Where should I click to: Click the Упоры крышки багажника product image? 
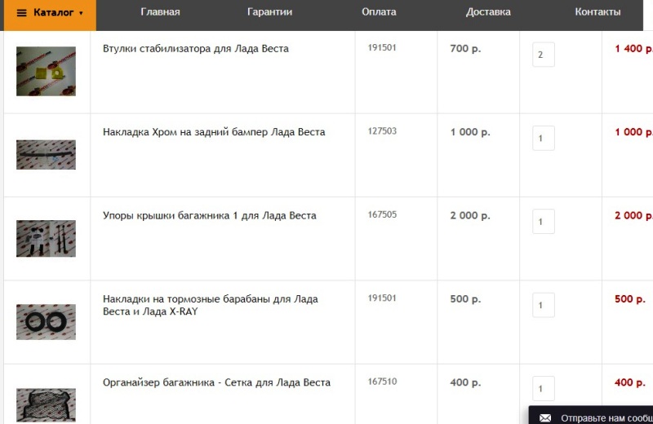pyautogui.click(x=46, y=238)
